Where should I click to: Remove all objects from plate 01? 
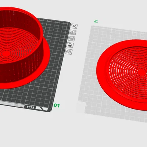74,26
